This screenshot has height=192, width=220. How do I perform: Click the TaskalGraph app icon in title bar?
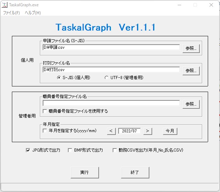pyautogui.click(x=4, y=5)
